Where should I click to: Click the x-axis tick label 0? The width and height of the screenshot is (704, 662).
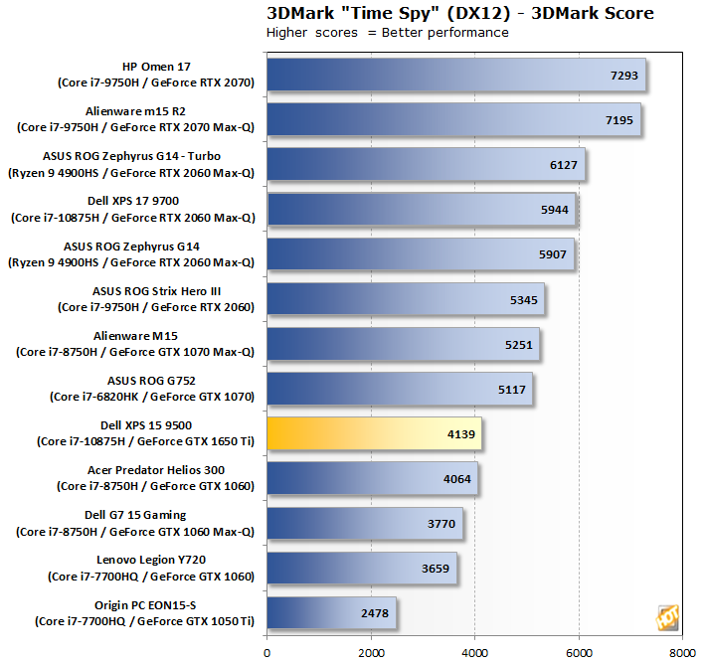[267, 653]
